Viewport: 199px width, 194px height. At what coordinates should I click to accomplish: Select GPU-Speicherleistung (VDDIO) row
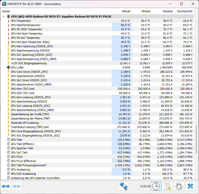click(x=100, y=101)
